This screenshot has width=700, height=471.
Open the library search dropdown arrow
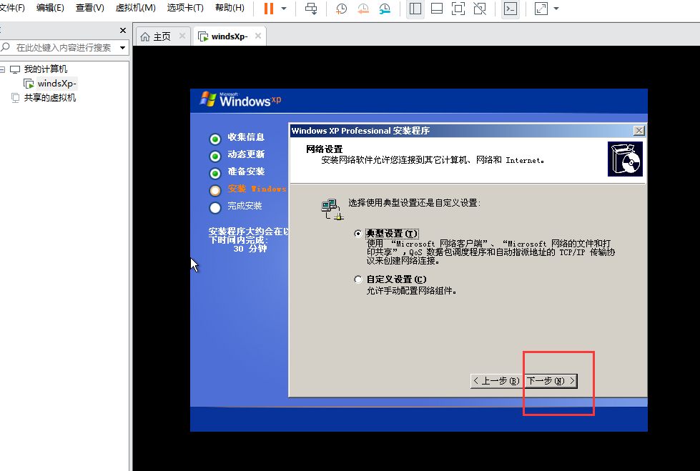coord(122,47)
